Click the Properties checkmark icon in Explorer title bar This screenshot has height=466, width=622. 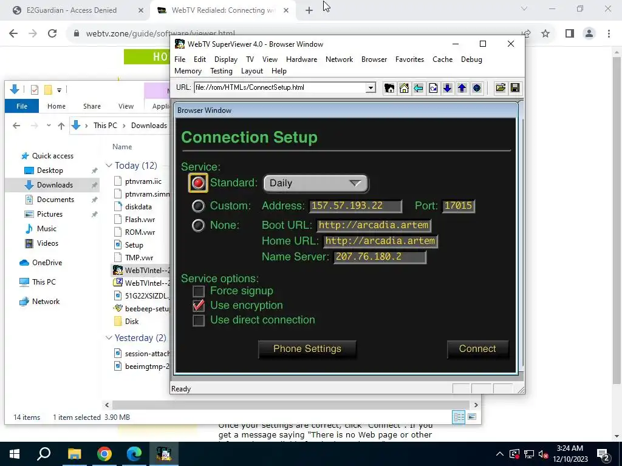35,90
